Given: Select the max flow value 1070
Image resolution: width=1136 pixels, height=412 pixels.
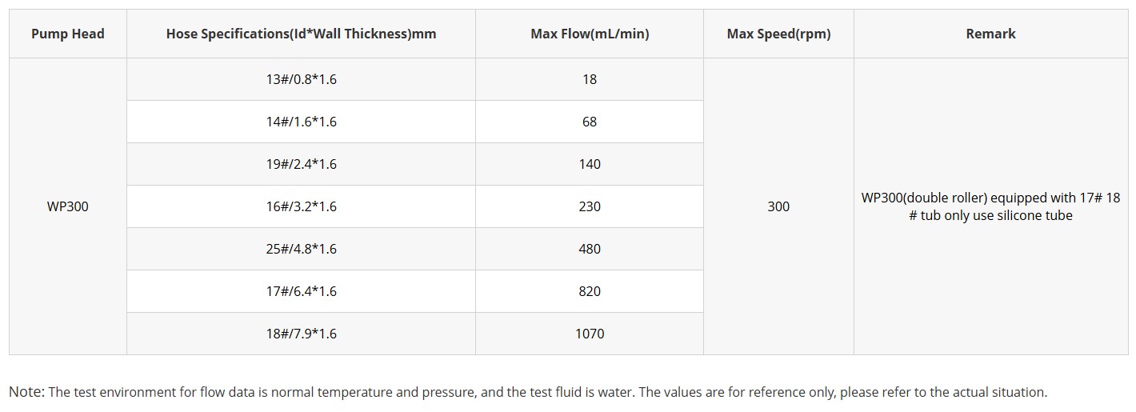Looking at the screenshot, I should (x=590, y=334).
